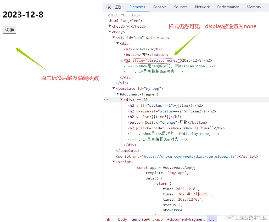Expand the head element node
The image size is (269, 222).
coord(110,26)
